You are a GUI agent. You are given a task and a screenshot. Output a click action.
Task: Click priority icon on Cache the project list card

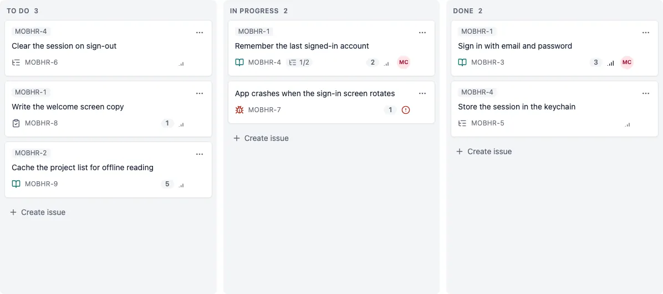(181, 185)
